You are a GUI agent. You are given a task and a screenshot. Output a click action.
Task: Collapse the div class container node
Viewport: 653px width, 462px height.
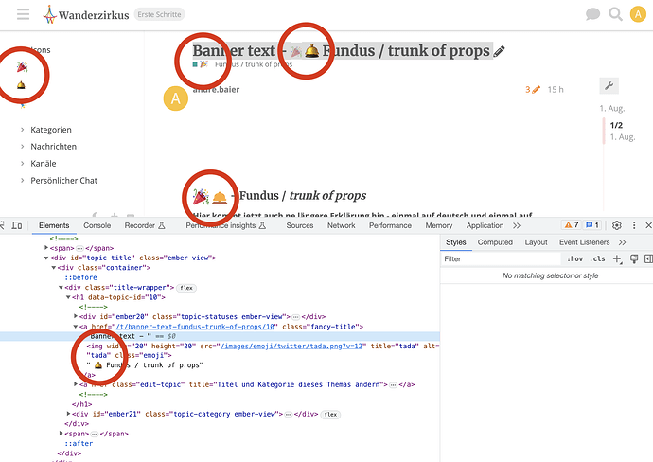coord(54,268)
